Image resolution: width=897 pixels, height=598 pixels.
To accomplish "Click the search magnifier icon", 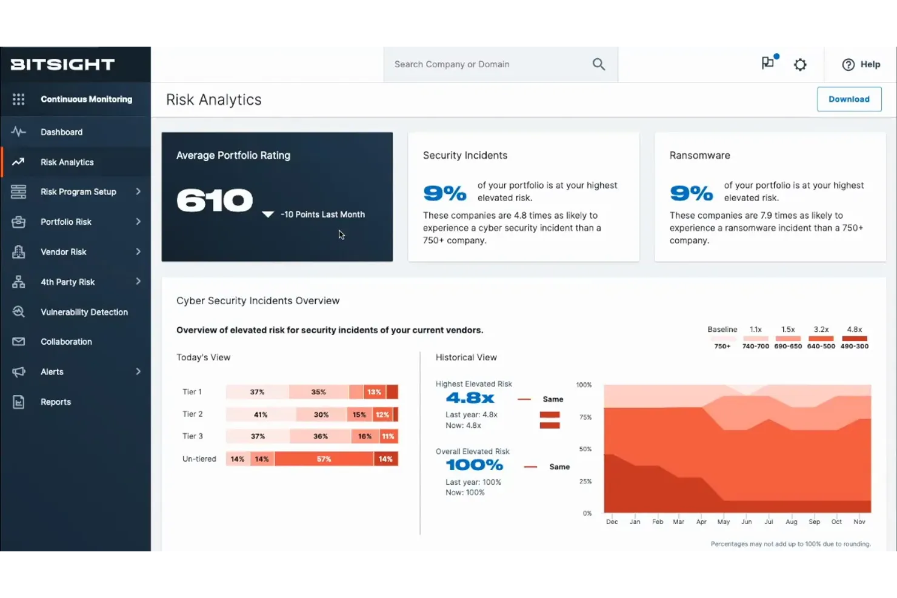I will coord(598,64).
